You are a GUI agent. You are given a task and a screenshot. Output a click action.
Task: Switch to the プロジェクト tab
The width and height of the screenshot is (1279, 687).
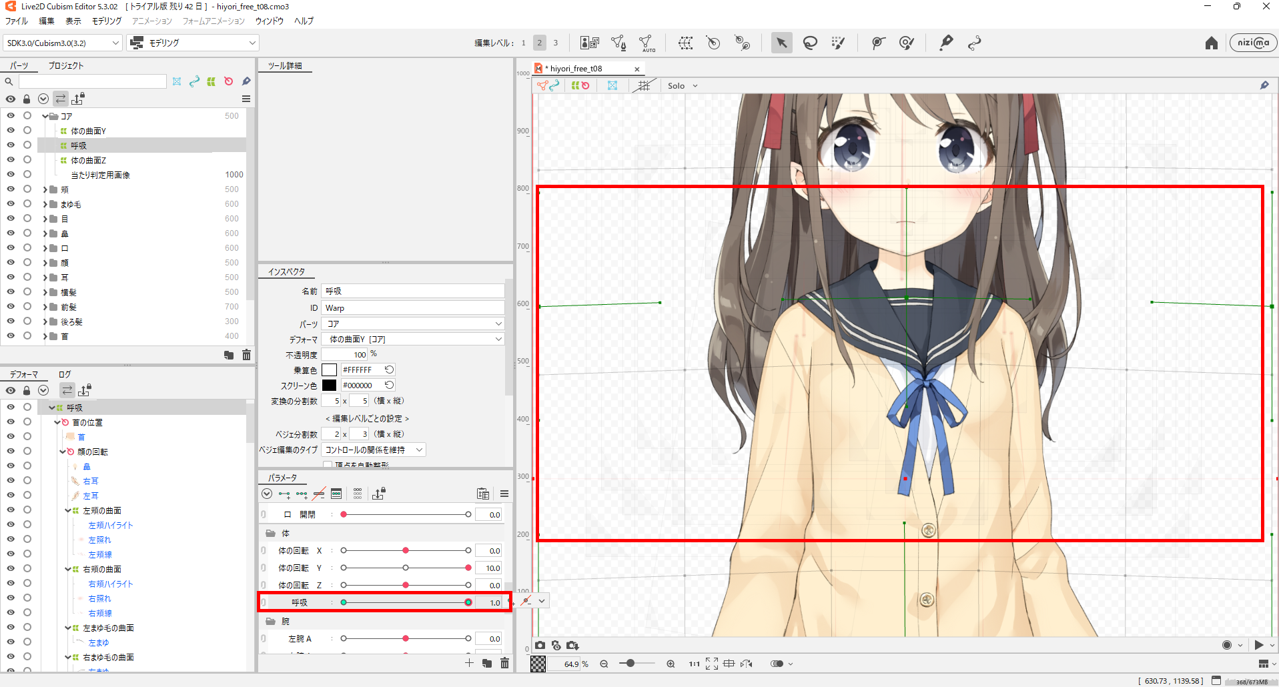point(66,65)
